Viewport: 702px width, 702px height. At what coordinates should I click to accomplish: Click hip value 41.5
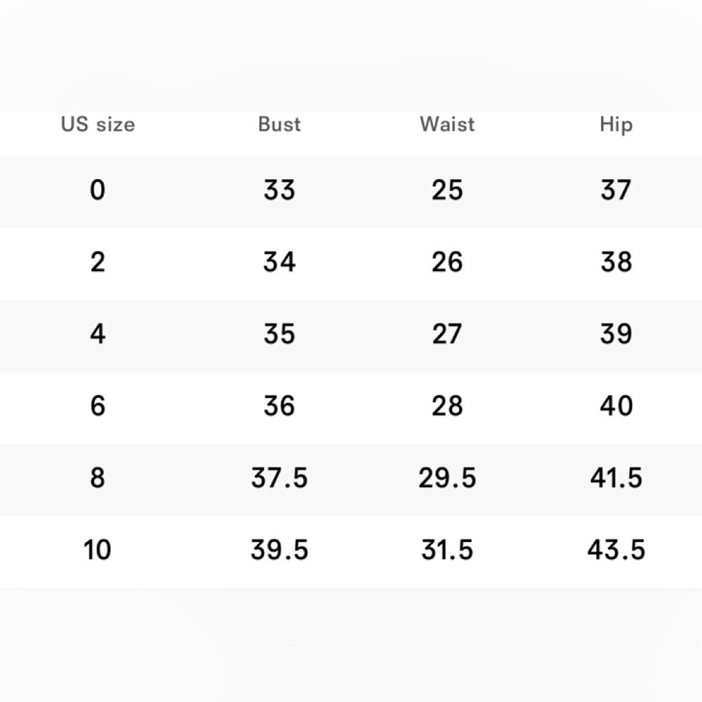point(616,477)
